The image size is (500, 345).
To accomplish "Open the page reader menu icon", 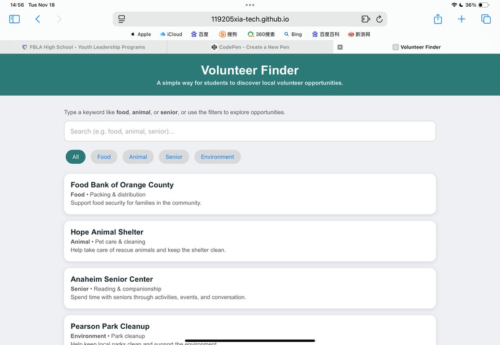I will point(122,19).
